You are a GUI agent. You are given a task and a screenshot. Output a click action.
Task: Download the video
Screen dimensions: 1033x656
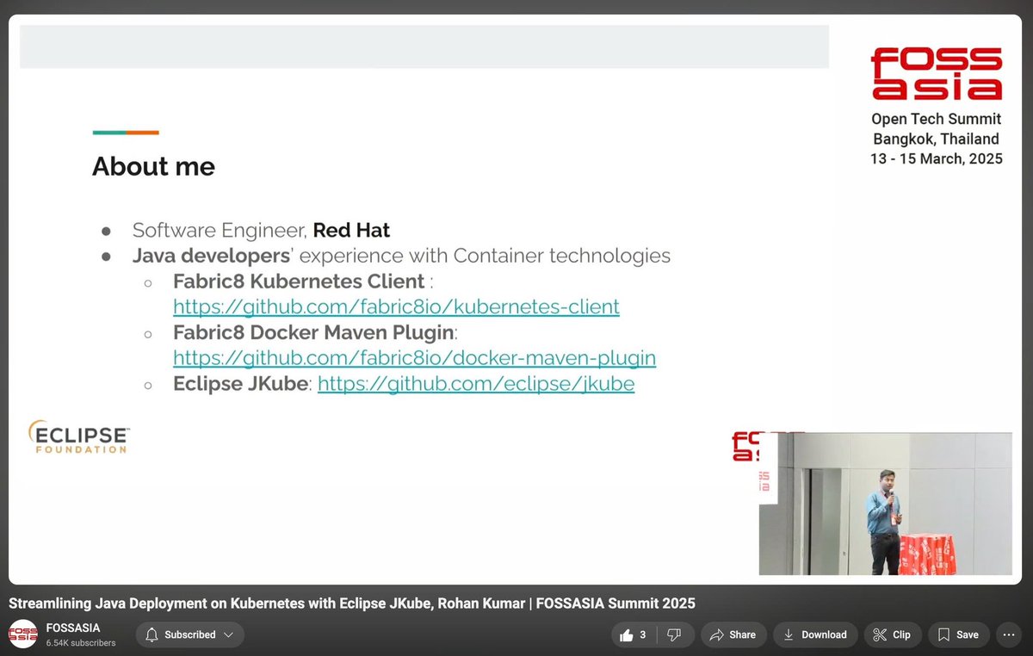click(x=815, y=634)
